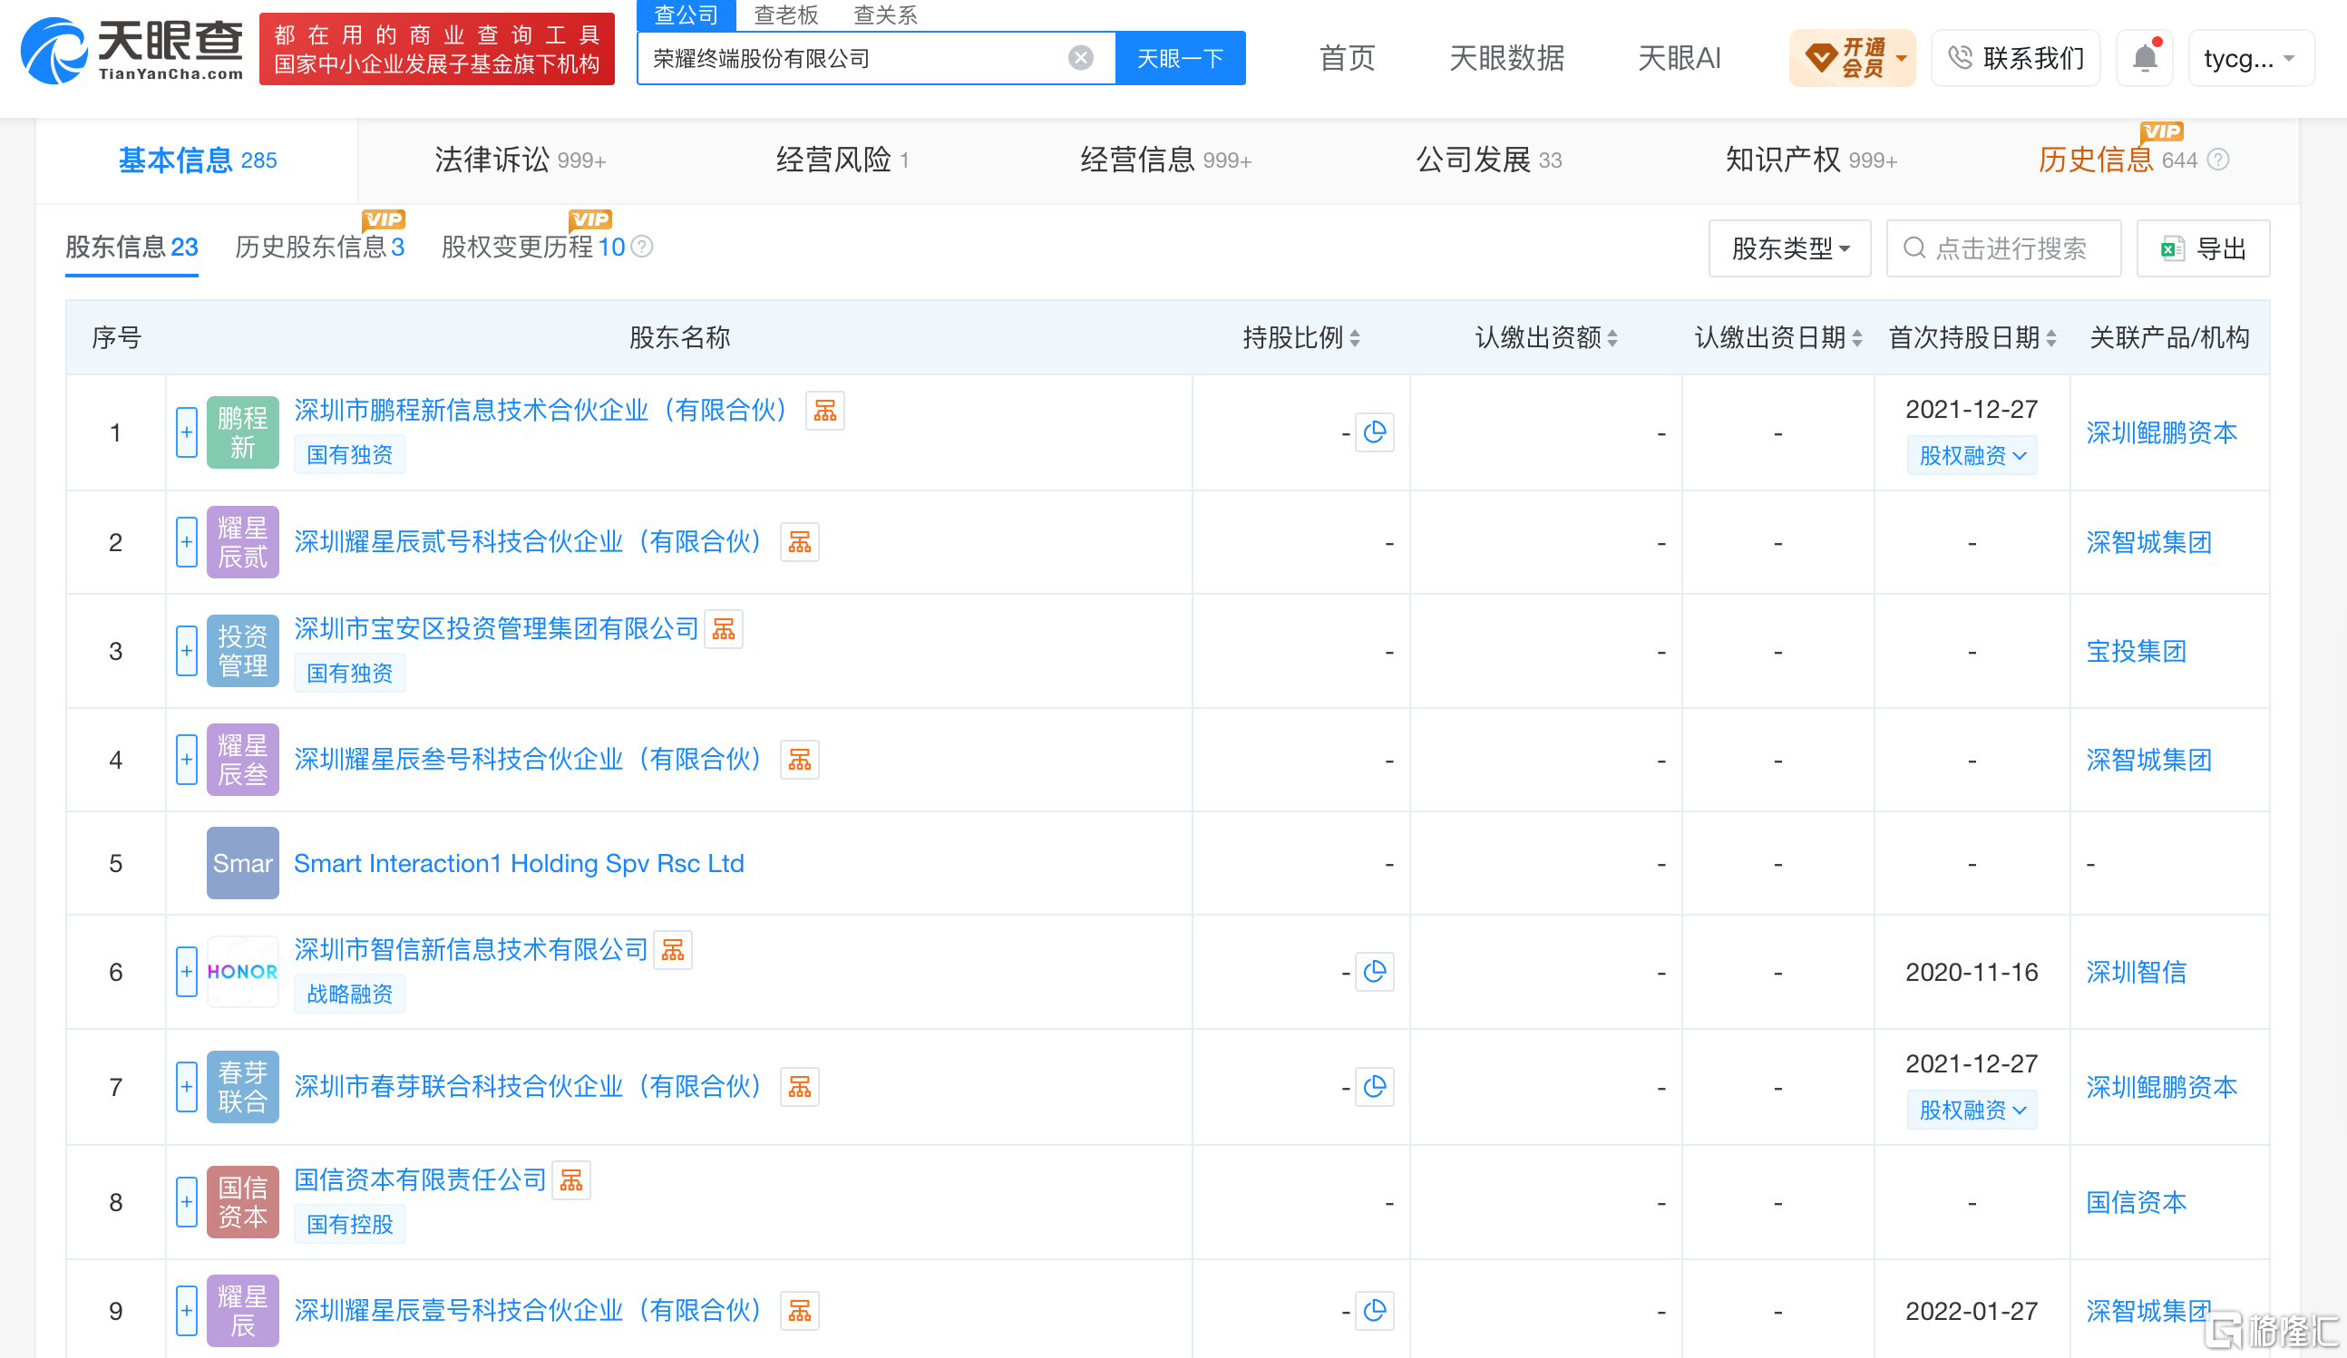Open equity structure icon for 春芽联合科技

click(799, 1087)
